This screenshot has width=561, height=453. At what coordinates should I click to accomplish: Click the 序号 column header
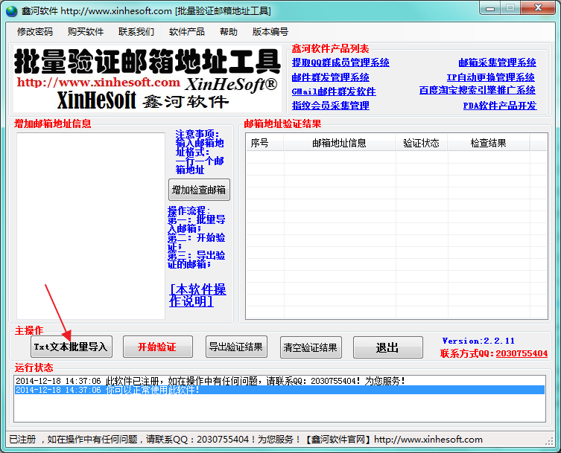pos(264,144)
